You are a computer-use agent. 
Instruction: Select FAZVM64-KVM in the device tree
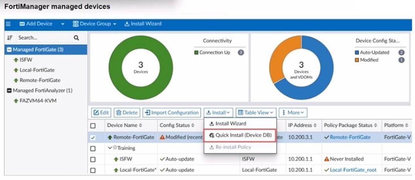(x=38, y=101)
